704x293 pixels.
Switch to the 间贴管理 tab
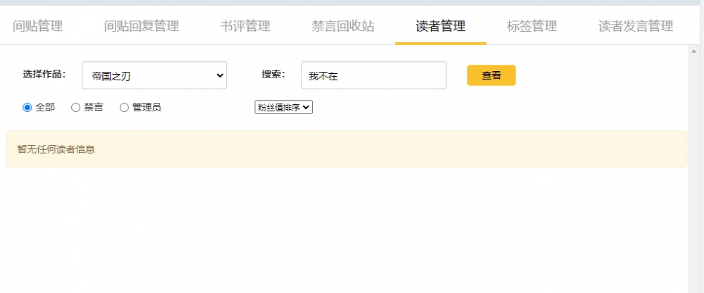point(38,27)
